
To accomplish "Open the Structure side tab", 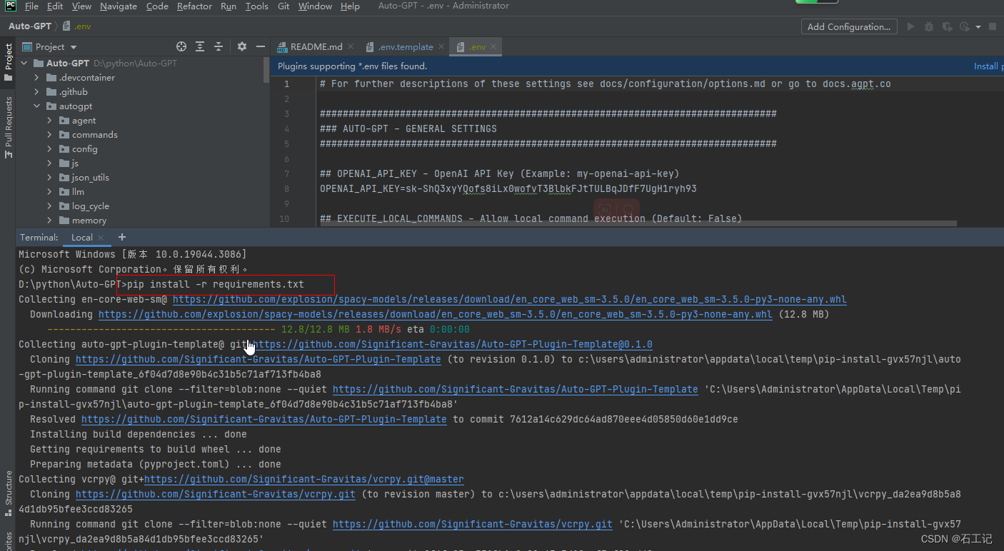I will pyautogui.click(x=8, y=493).
